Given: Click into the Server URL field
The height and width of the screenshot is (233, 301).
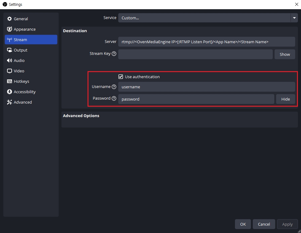Looking at the screenshot, I should pyautogui.click(x=206, y=42).
